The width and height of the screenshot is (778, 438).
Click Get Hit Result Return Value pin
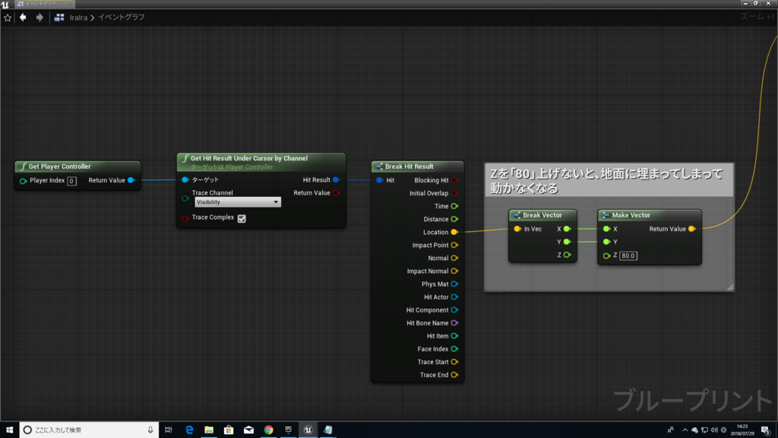(337, 192)
